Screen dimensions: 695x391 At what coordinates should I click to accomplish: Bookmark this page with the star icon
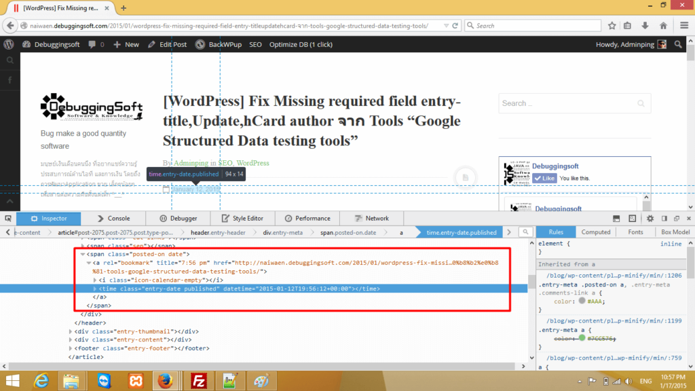pos(612,26)
